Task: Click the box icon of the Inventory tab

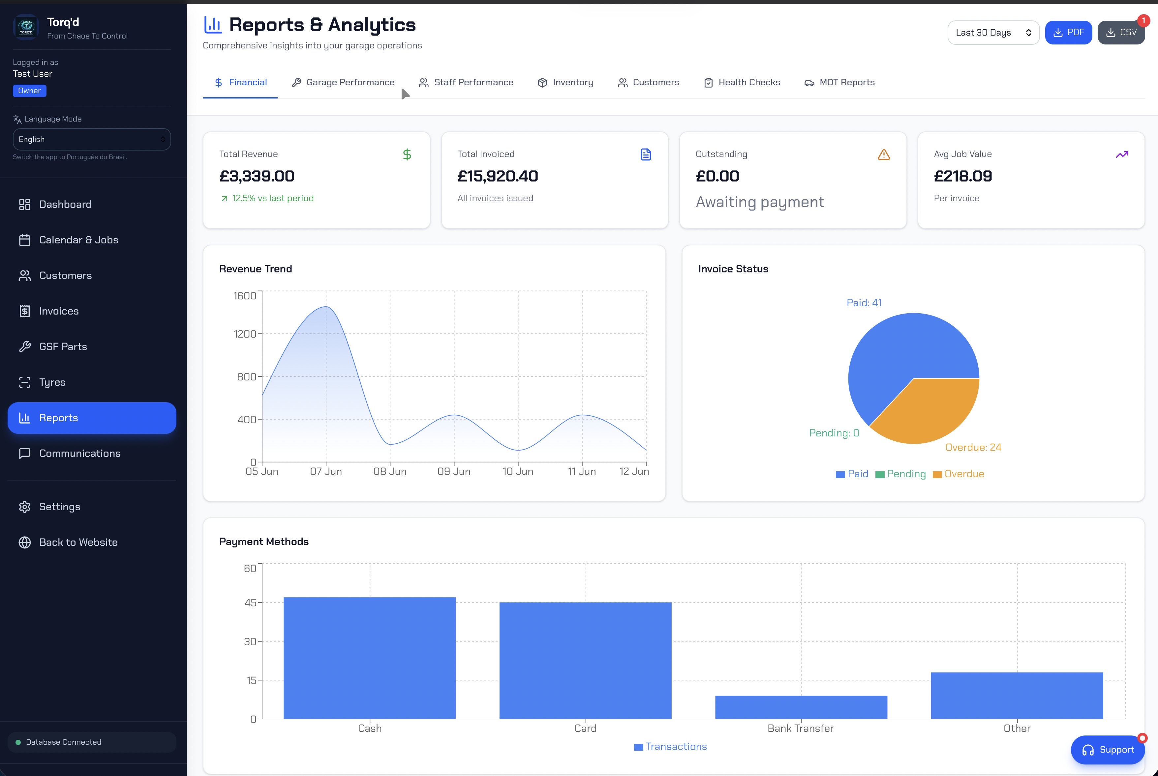Action: tap(542, 83)
